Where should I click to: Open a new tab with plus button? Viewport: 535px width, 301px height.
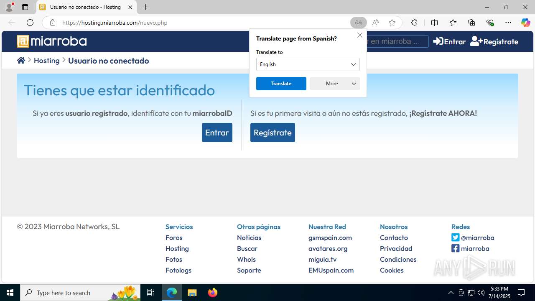pyautogui.click(x=145, y=7)
